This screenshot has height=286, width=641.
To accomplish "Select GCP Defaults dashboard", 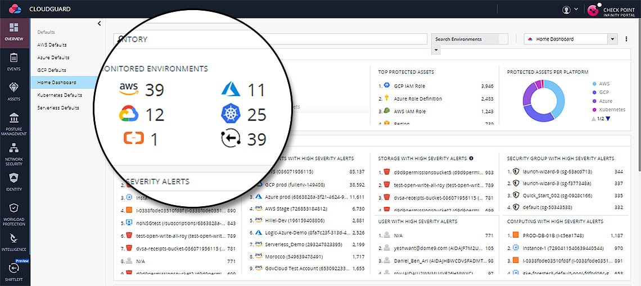I will 52,70.
